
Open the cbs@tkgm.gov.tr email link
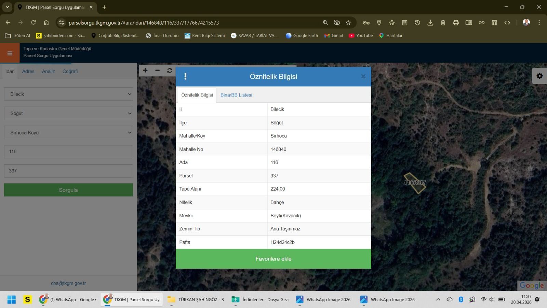point(68,283)
